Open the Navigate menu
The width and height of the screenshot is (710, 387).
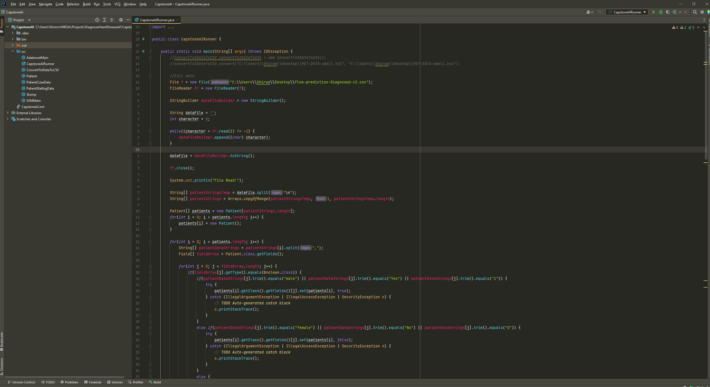46,4
